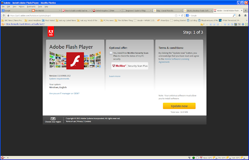This screenshot has width=249, height=160.
Task: Bookmark this page with the star icon
Action: click(176, 16)
